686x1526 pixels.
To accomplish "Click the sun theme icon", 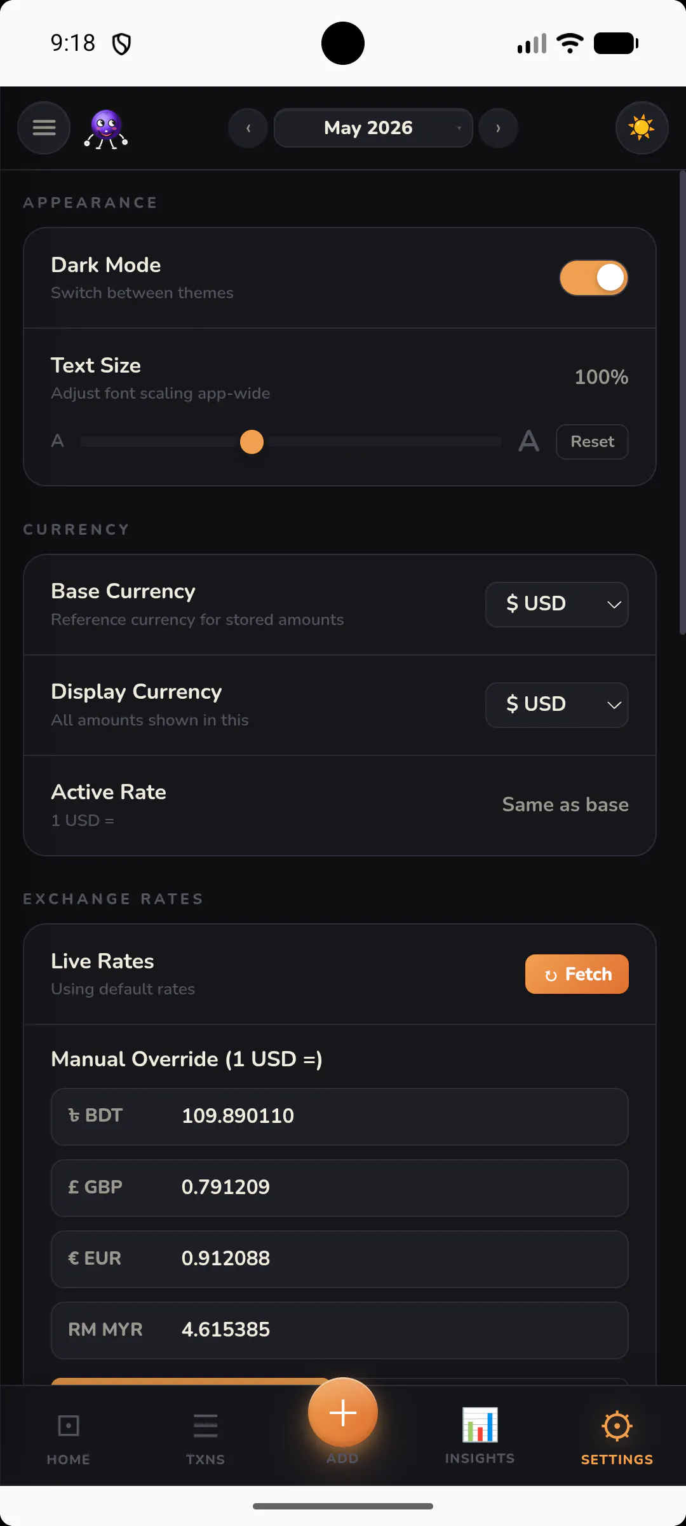I will [x=642, y=128].
